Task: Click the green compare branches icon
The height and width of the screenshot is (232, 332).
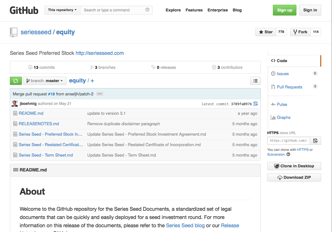Action: tap(16, 81)
